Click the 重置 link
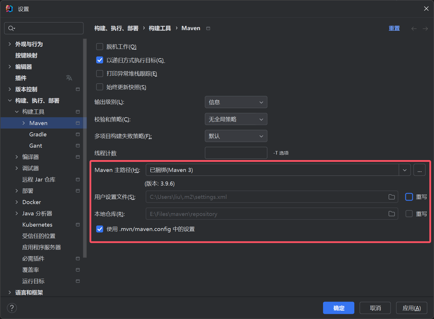Image resolution: width=434 pixels, height=319 pixels. [x=394, y=28]
